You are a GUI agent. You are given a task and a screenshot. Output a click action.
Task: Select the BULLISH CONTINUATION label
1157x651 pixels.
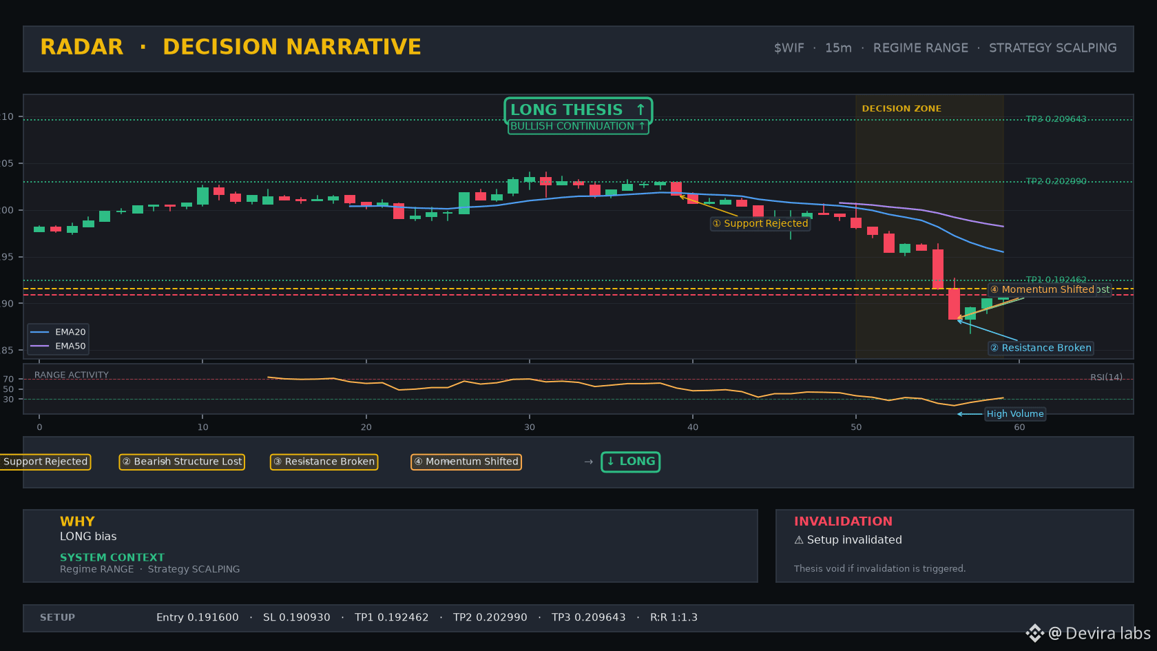(x=578, y=126)
